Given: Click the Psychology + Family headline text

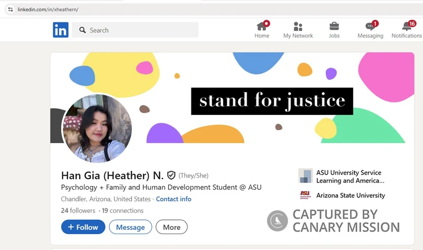Looking at the screenshot, I should (161, 187).
